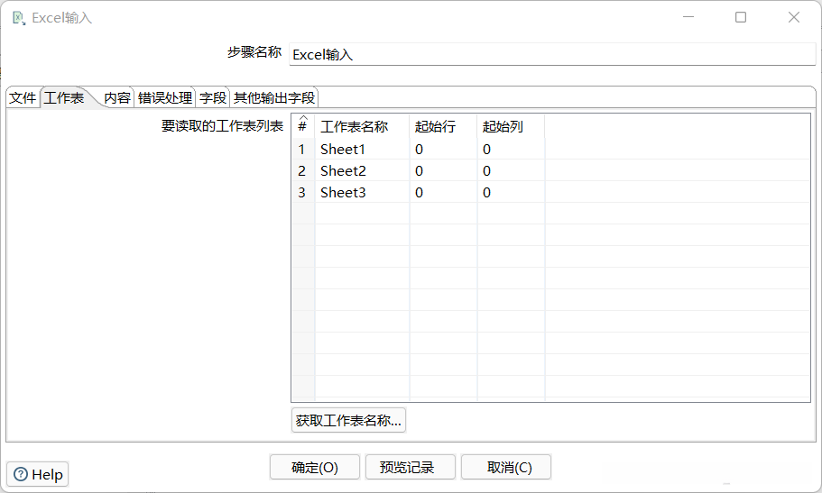Switch to the 字段 tab
The image size is (822, 493).
[213, 98]
